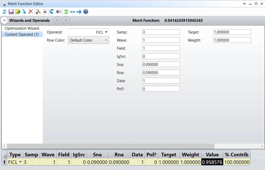Select Optimization Wizard in the side list
Screen dimensions: 265x170
click(22, 28)
